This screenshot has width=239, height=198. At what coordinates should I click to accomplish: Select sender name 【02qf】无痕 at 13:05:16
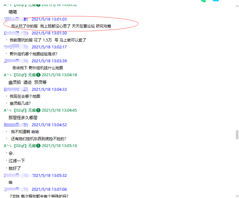coord(24,146)
